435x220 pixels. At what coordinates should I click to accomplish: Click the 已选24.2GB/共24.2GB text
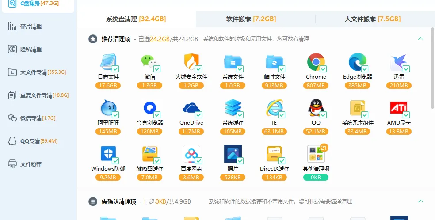(x=168, y=39)
